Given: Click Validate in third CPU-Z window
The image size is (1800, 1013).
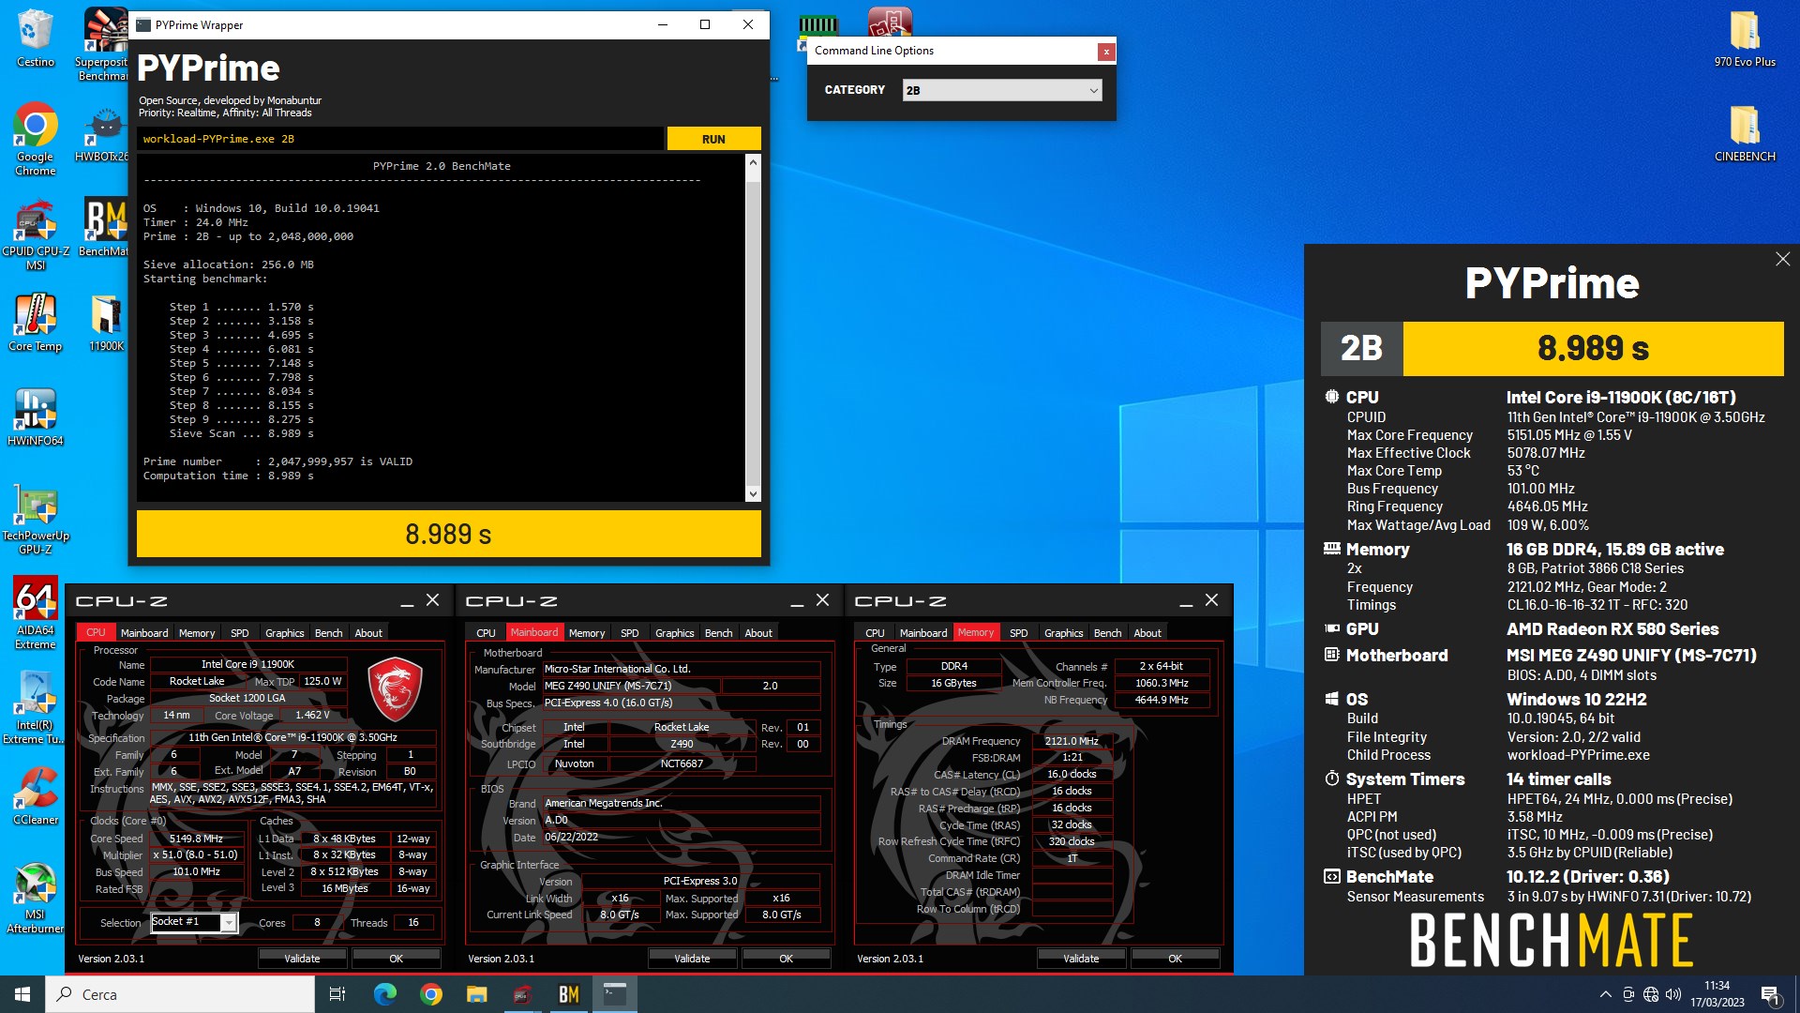Looking at the screenshot, I should coord(1081,959).
